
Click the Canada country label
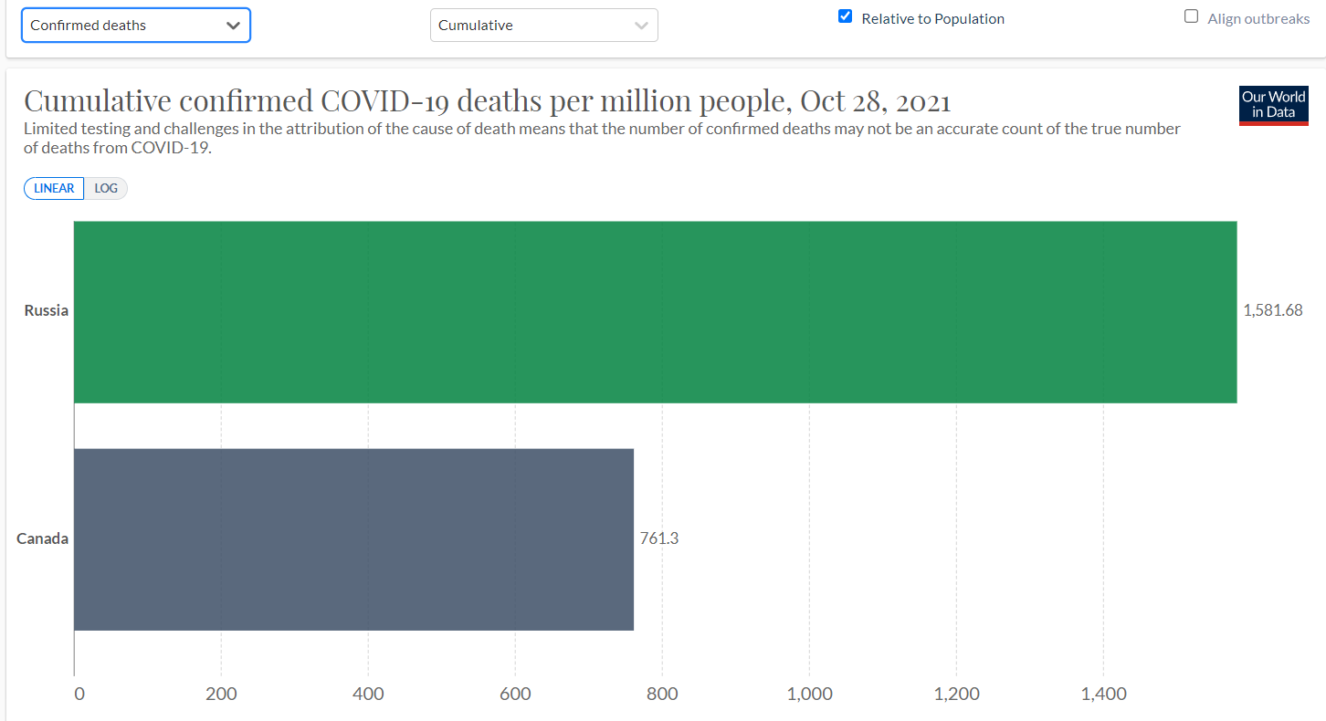click(x=42, y=538)
